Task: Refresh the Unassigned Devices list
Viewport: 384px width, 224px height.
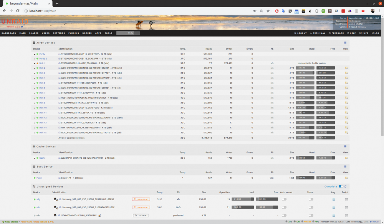Action: click(345, 186)
